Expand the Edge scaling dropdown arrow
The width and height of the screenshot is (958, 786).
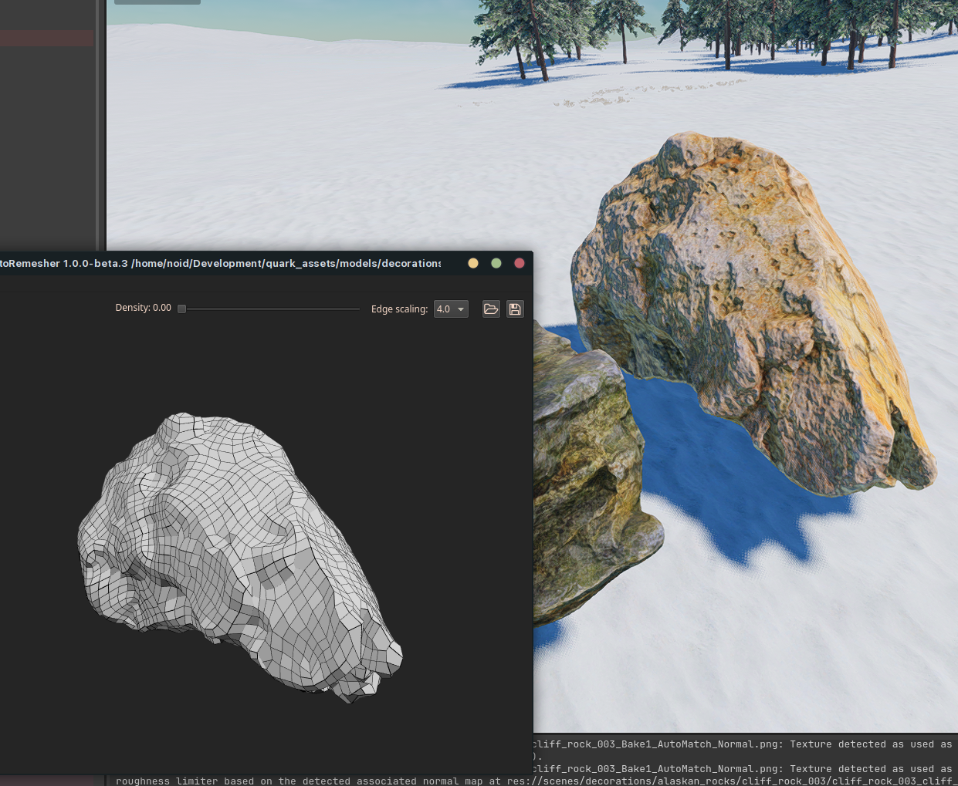(461, 309)
